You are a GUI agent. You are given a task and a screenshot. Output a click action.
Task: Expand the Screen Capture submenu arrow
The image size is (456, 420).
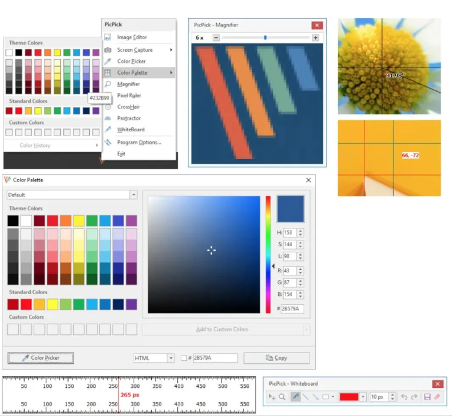coord(173,51)
